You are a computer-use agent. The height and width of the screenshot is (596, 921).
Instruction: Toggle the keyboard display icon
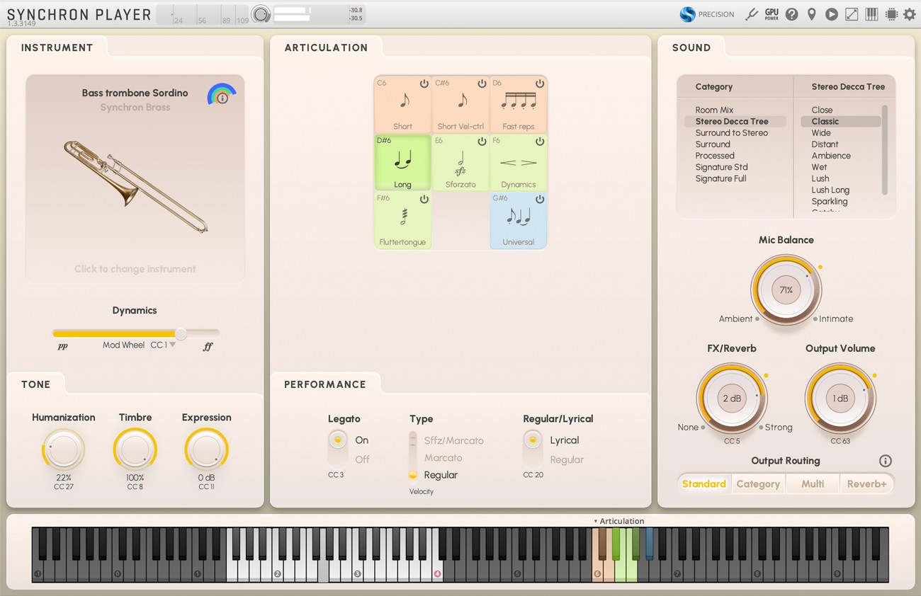871,14
